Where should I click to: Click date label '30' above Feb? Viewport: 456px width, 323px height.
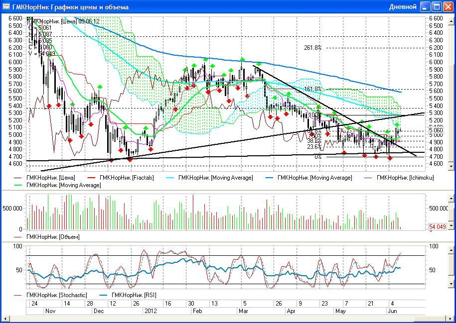pyautogui.click(x=191, y=304)
